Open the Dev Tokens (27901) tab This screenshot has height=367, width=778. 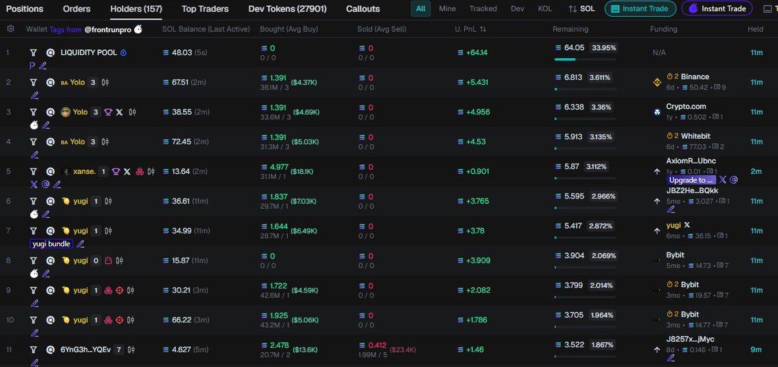click(x=287, y=9)
